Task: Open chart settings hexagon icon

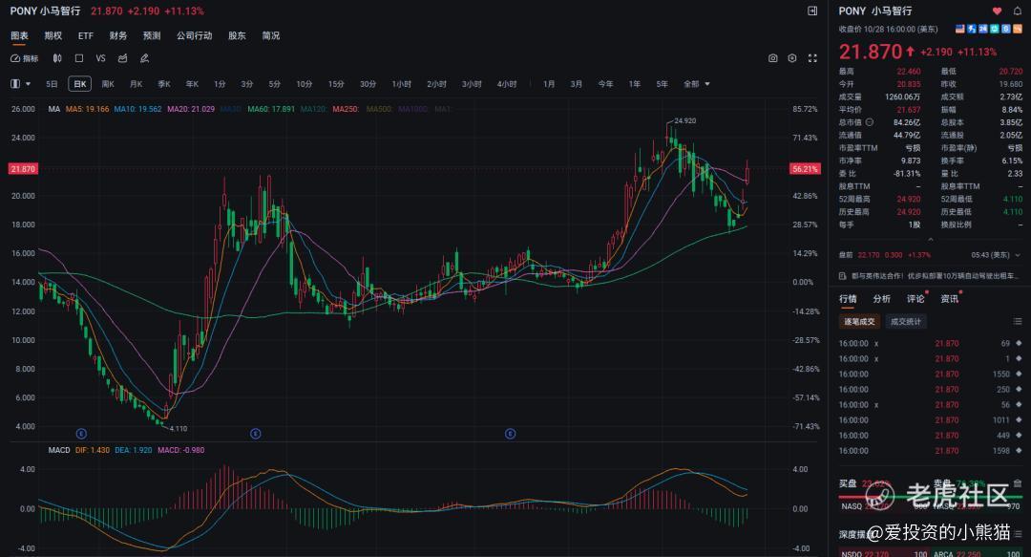Action: [792, 58]
